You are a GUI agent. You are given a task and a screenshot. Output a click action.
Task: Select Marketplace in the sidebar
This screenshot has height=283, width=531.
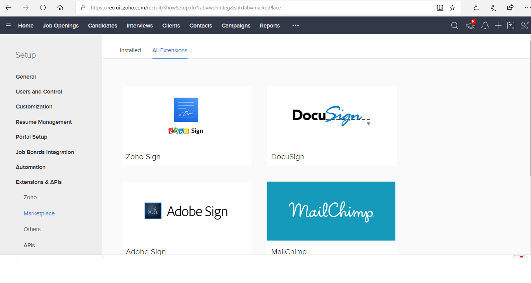[39, 213]
